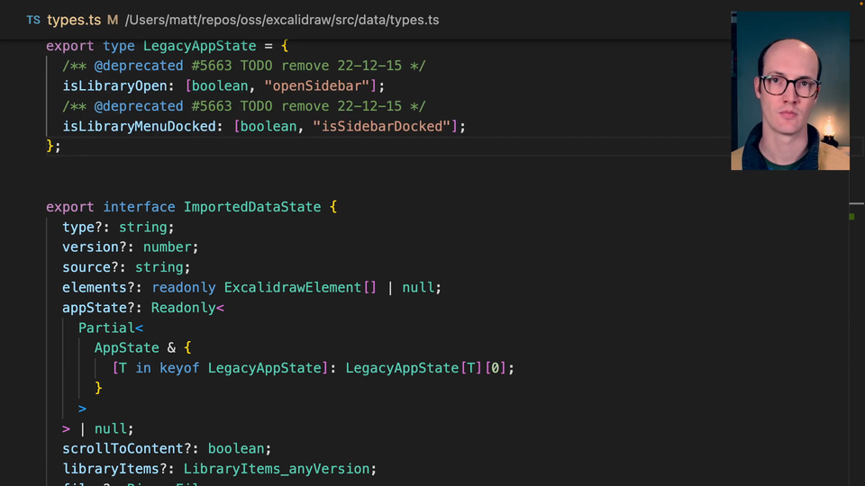Click the M modified indicator beside types.ts
This screenshot has width=865, height=486.
(x=113, y=20)
